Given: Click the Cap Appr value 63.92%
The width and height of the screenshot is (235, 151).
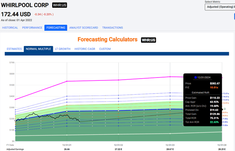Looking at the screenshot, I should (214, 102).
